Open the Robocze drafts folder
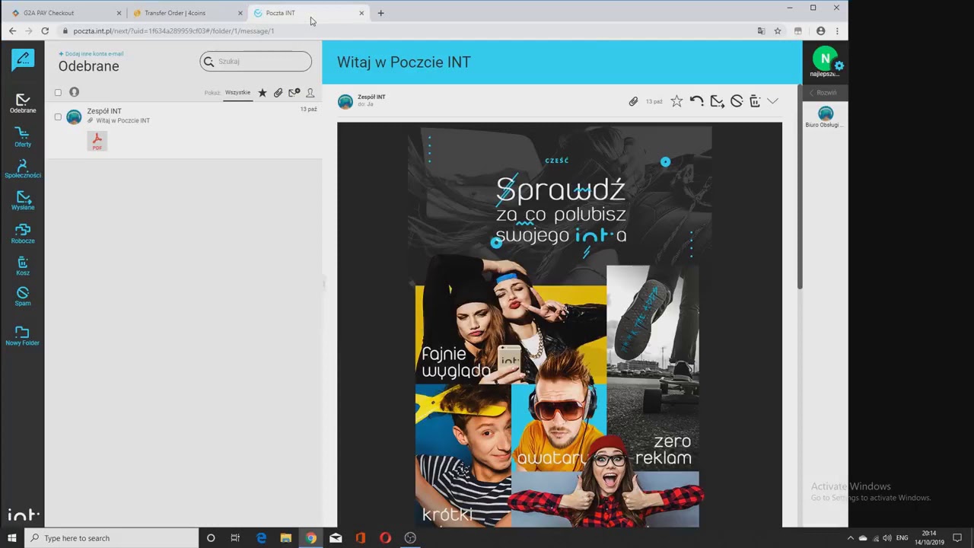The height and width of the screenshot is (548, 974). coord(23,234)
